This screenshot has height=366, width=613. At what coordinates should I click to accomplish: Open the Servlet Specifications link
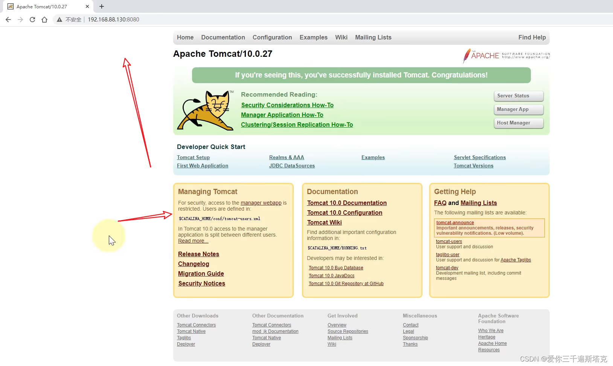coord(480,158)
